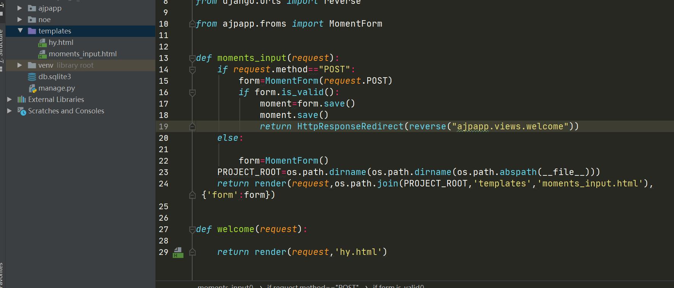This screenshot has height=288, width=674.
Task: Click the moments_input function name on line 13
Action: [x=252, y=58]
